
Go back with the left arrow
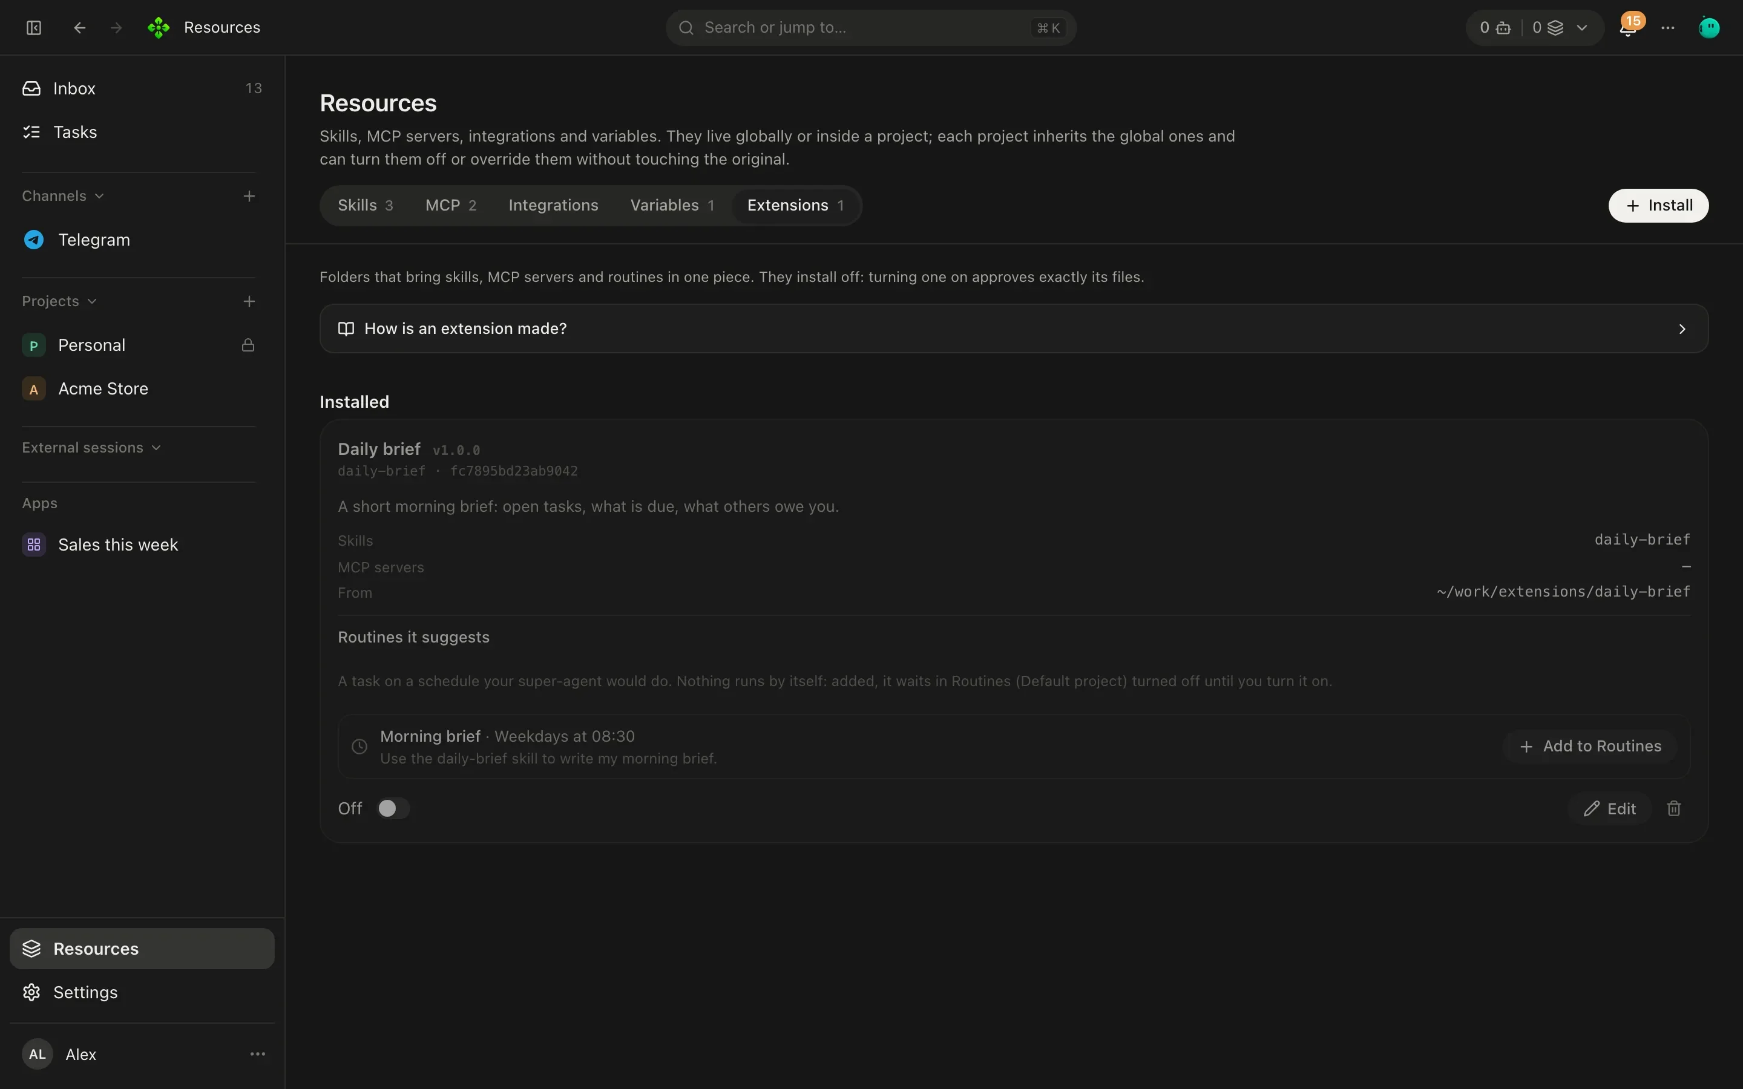pyautogui.click(x=79, y=27)
